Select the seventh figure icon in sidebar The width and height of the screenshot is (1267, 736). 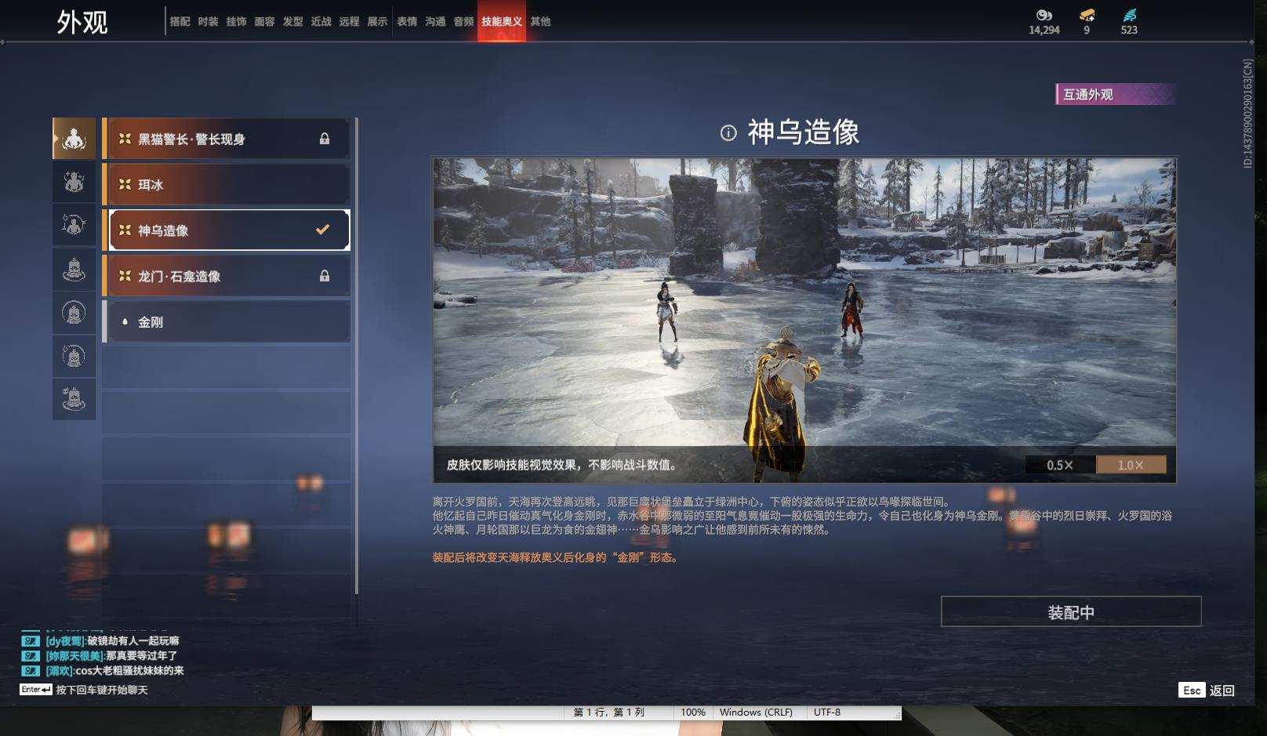point(74,400)
